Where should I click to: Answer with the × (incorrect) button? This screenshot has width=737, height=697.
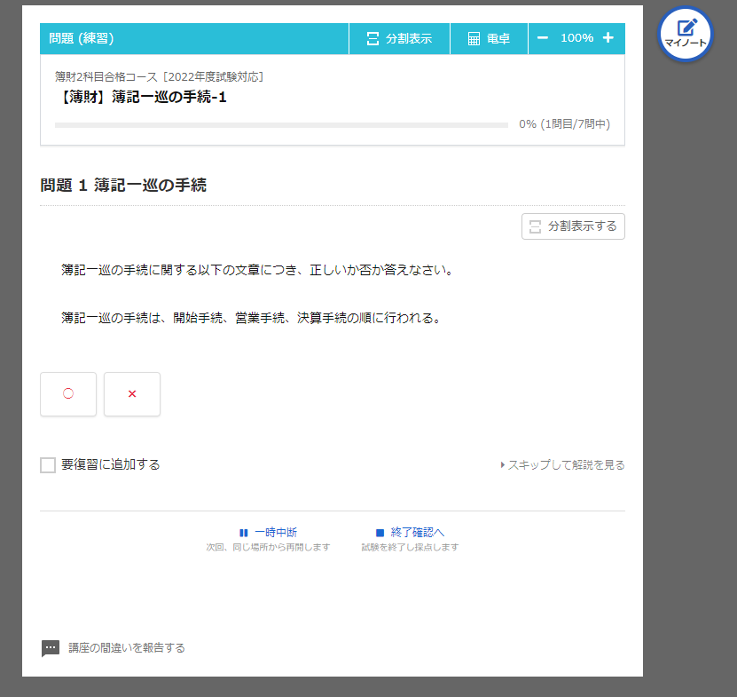tap(132, 394)
